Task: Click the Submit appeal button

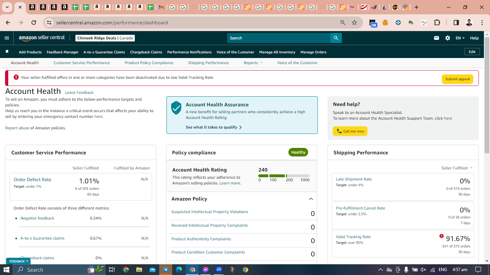Action: pyautogui.click(x=457, y=79)
